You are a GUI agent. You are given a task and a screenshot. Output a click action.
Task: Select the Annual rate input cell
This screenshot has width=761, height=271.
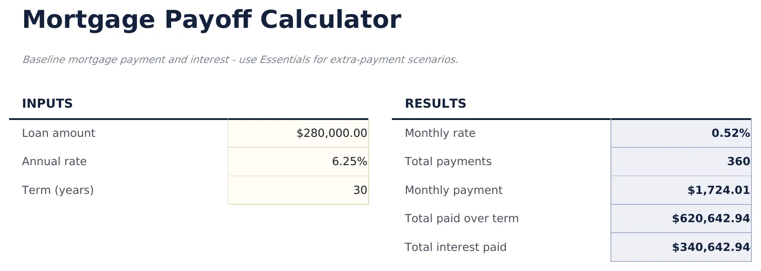coord(298,162)
